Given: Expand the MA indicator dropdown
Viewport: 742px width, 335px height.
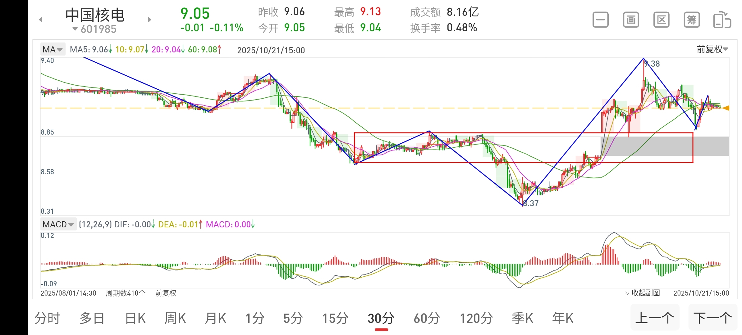Looking at the screenshot, I should [53, 49].
